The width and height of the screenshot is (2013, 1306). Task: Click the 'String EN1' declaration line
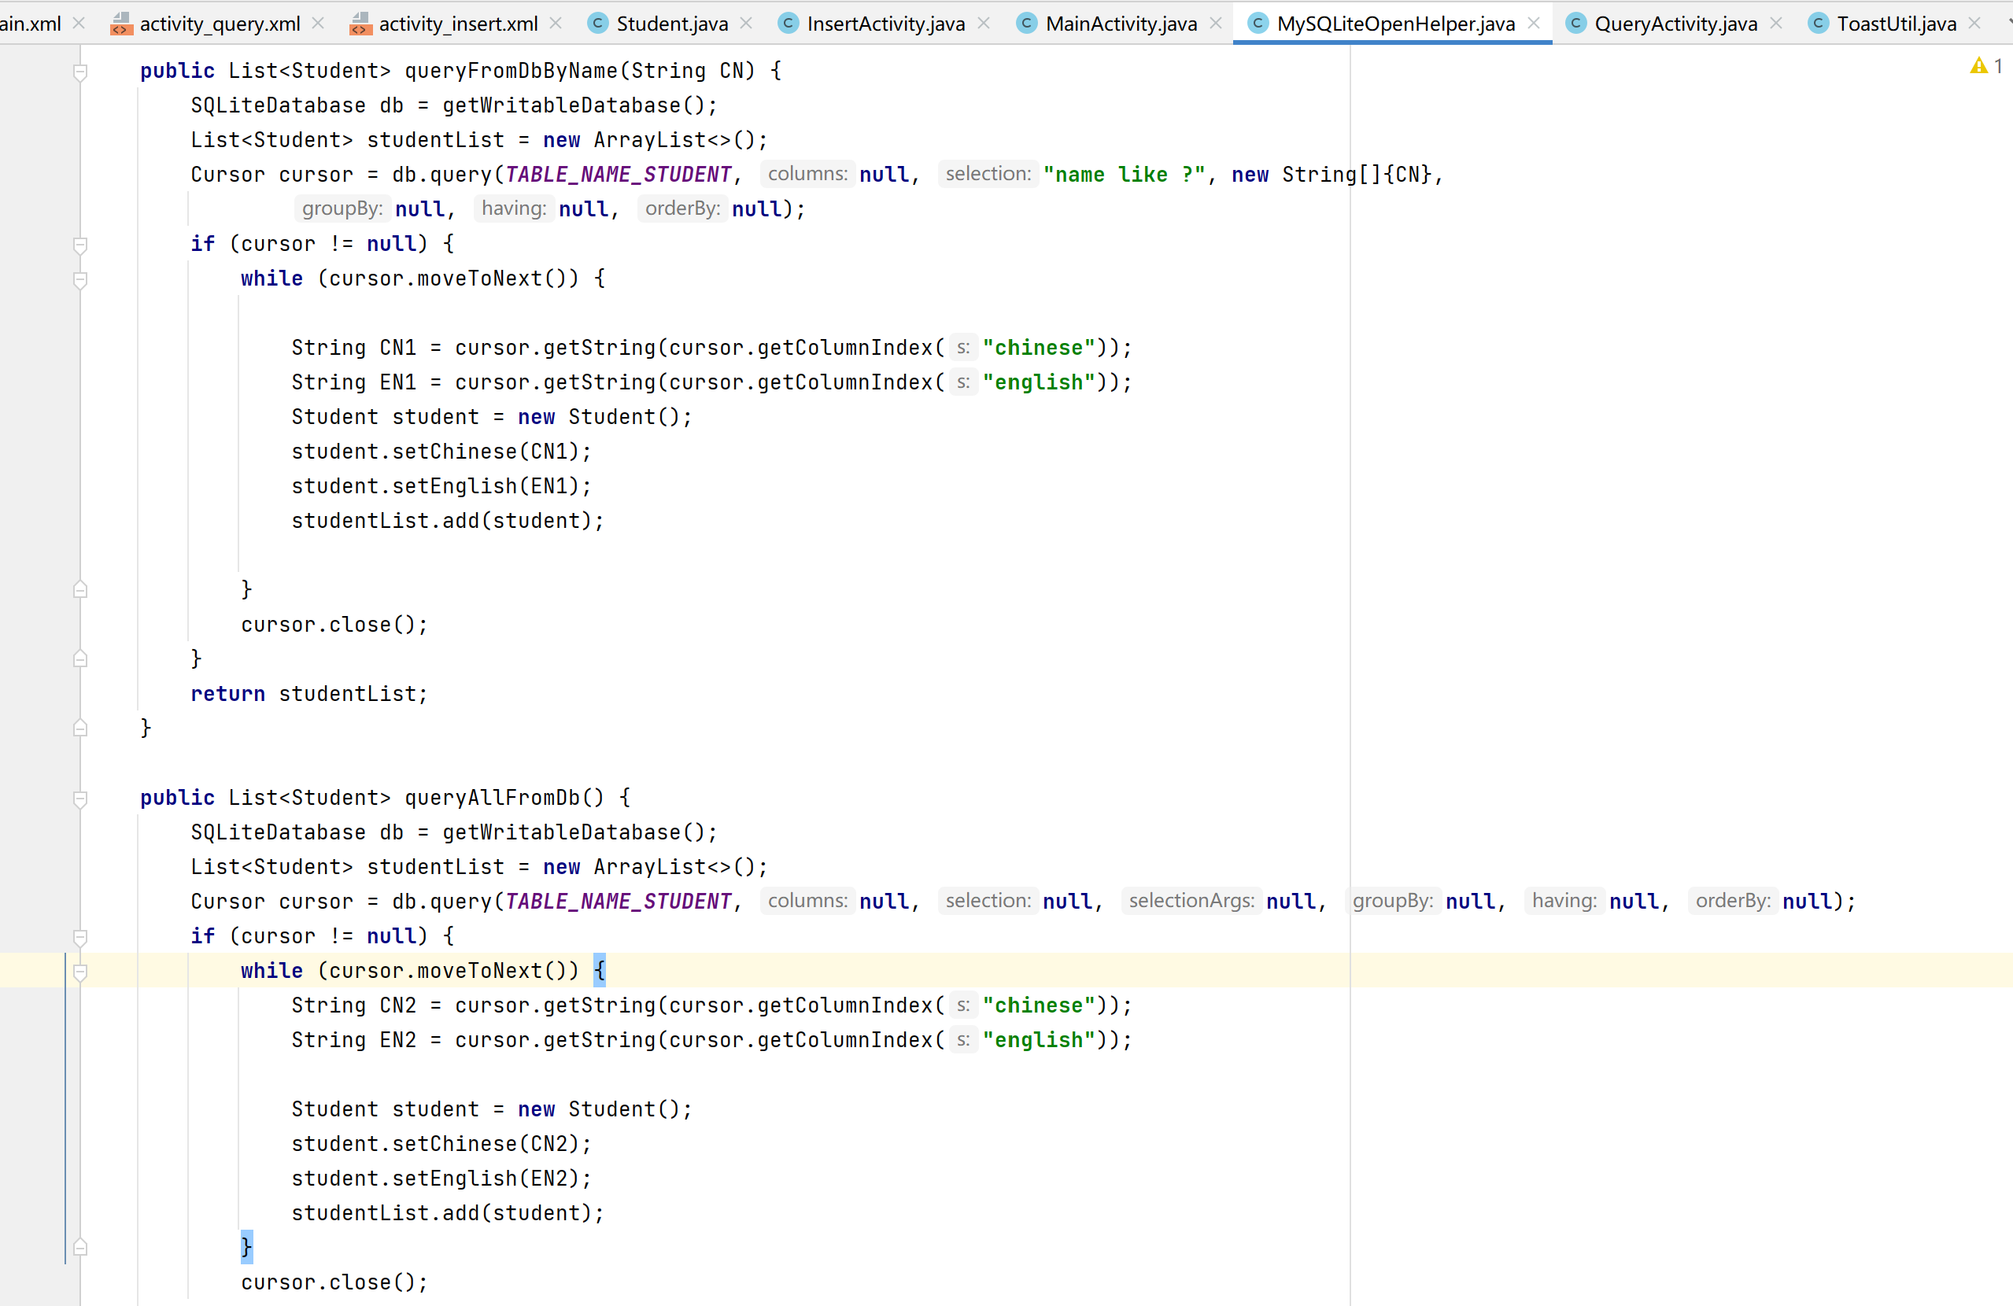click(x=711, y=382)
